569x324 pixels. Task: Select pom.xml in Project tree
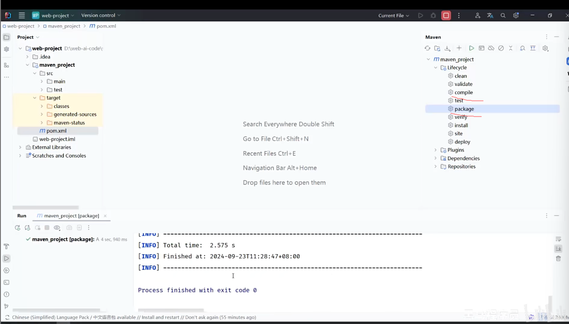58,131
